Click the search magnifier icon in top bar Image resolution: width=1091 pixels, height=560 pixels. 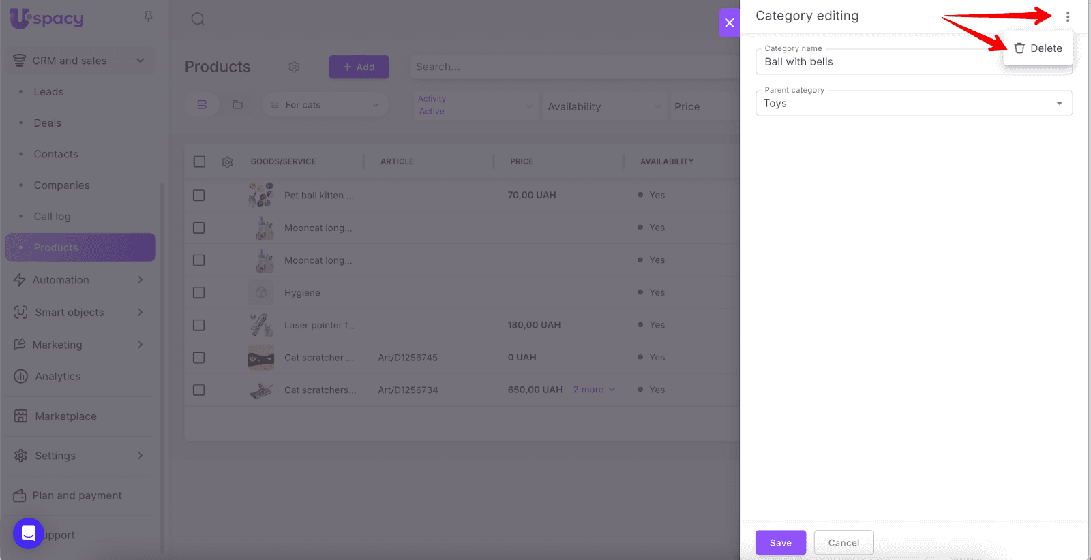[x=198, y=19]
